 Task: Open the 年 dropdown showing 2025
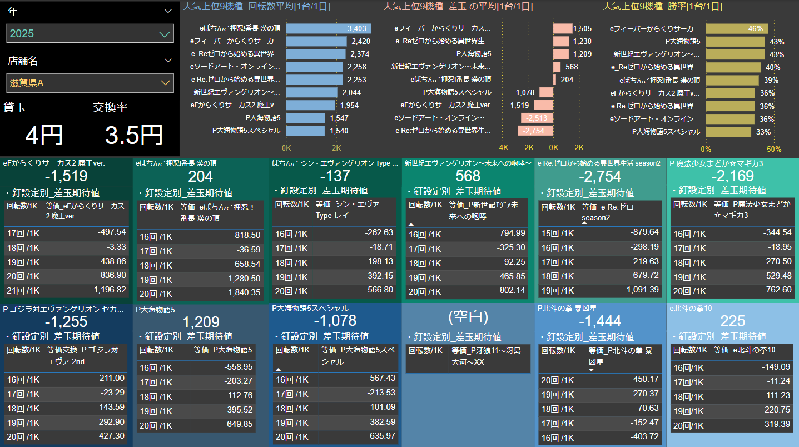click(x=165, y=34)
